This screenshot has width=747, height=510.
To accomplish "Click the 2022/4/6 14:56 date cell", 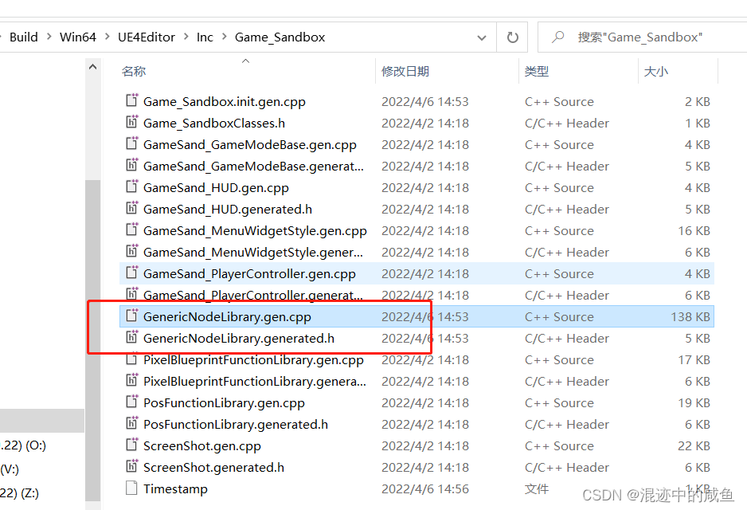I will point(425,489).
